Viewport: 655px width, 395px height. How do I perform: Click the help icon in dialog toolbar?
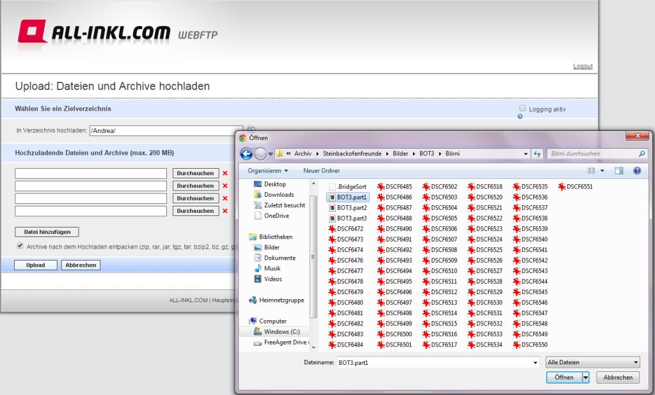pyautogui.click(x=636, y=171)
